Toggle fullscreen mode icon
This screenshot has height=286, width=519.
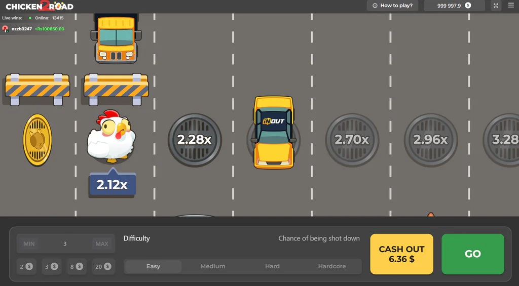click(496, 6)
